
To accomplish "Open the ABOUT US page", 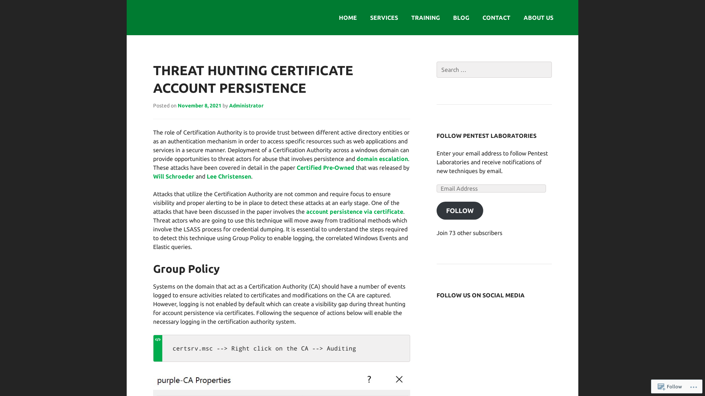I will 538,18.
